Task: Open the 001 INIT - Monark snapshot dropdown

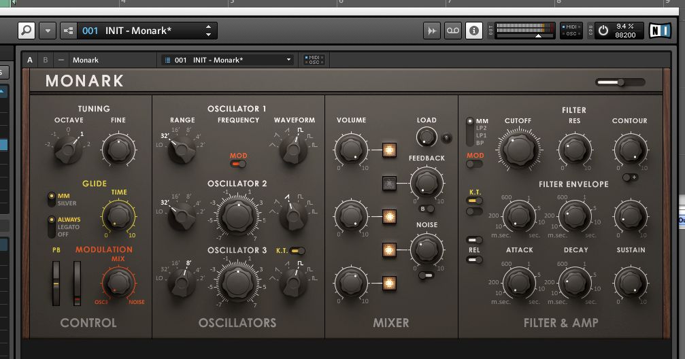Action: pos(228,60)
